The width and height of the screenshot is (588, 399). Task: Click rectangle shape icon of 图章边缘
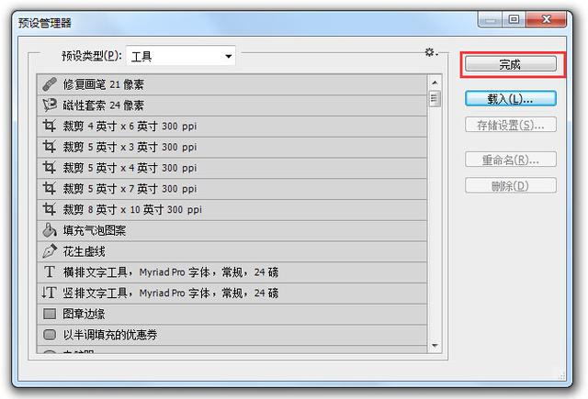(x=50, y=314)
